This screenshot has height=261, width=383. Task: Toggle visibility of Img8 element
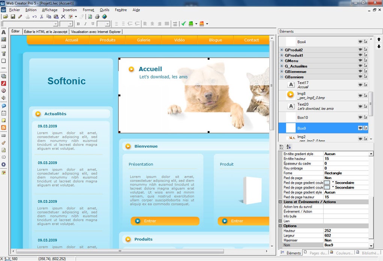(x=360, y=95)
